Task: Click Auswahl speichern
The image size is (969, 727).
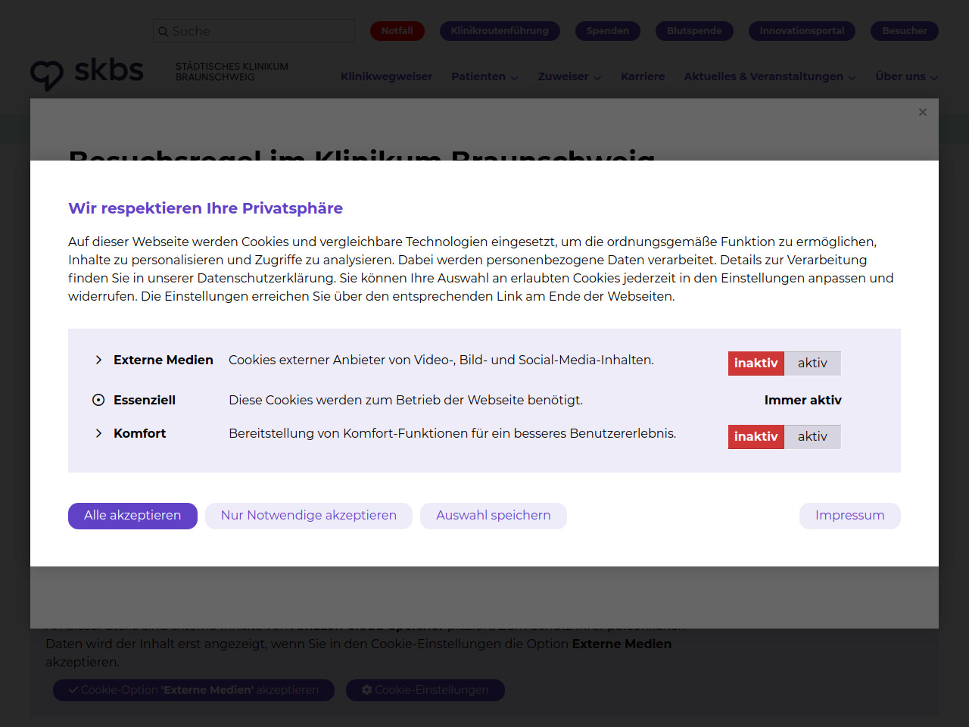Action: pyautogui.click(x=493, y=516)
